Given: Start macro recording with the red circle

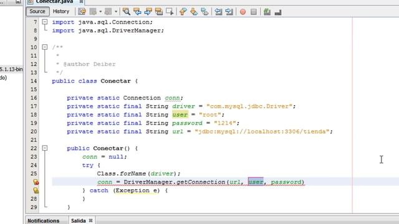Looking at the screenshot, I should coord(243,12).
